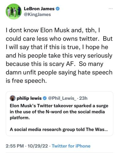The image size is (119, 153).
Task: Tap philip lewis' small avatar in quoted tweet
Action: pyautogui.click(x=13, y=98)
